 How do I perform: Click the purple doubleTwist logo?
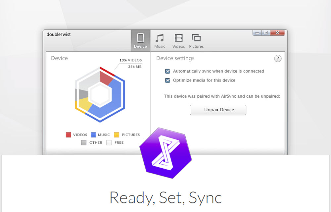click(x=166, y=153)
